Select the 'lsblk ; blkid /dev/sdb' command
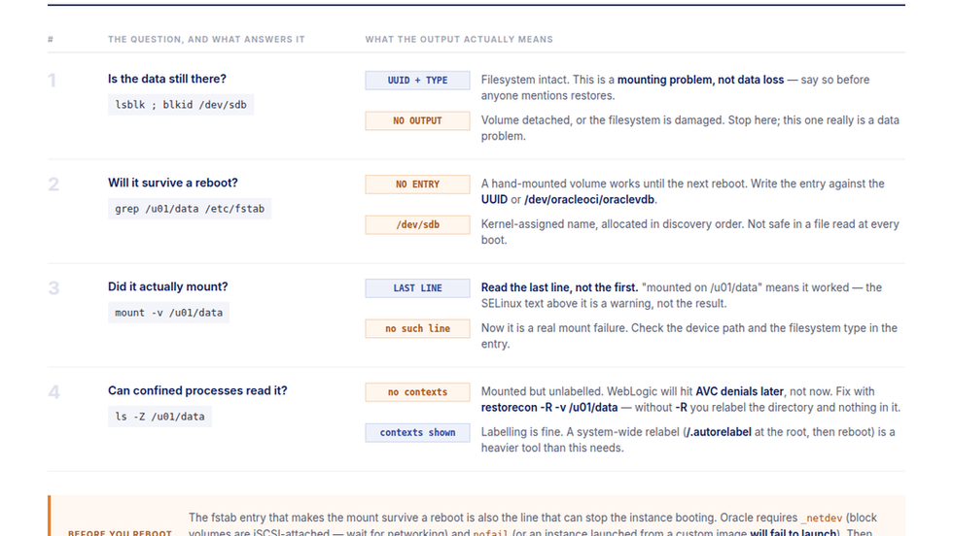The width and height of the screenshot is (953, 536). (x=181, y=105)
